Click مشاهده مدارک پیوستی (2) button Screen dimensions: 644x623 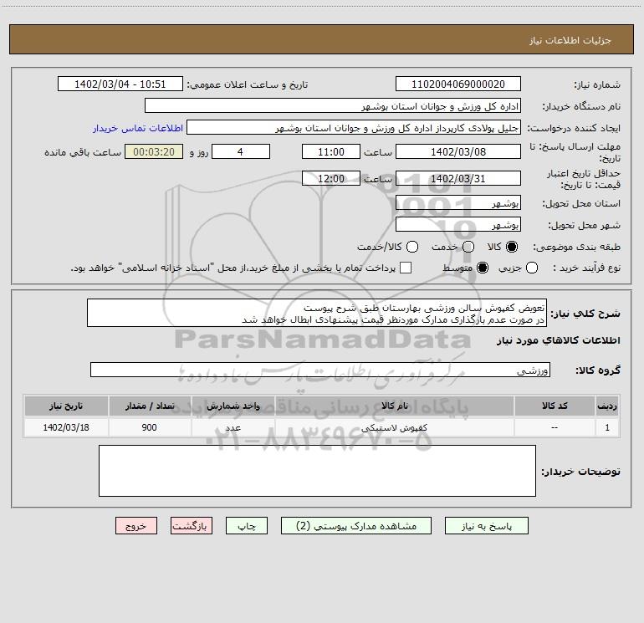click(x=356, y=526)
